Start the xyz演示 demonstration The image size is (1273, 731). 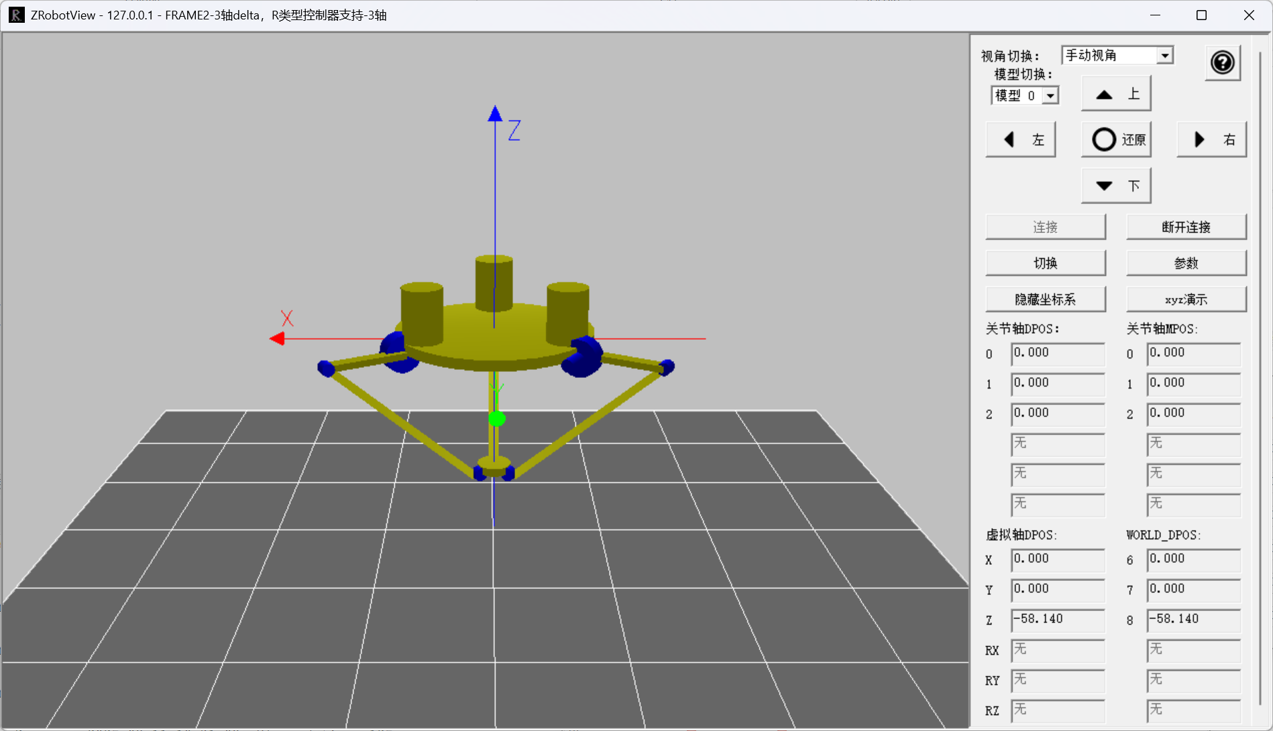click(x=1186, y=299)
